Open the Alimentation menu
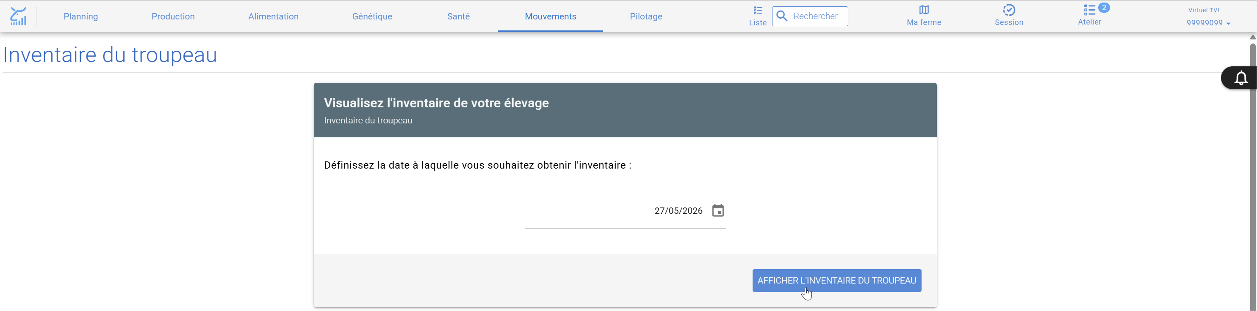The image size is (1257, 311). pyautogui.click(x=273, y=16)
